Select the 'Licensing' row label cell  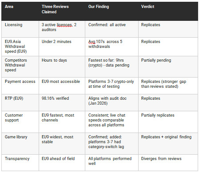click(20, 29)
